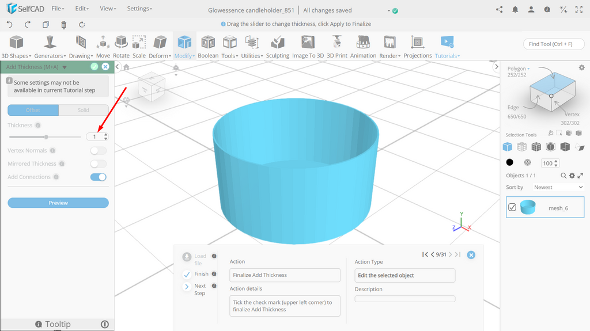Open the Tutorials menu

(x=447, y=47)
